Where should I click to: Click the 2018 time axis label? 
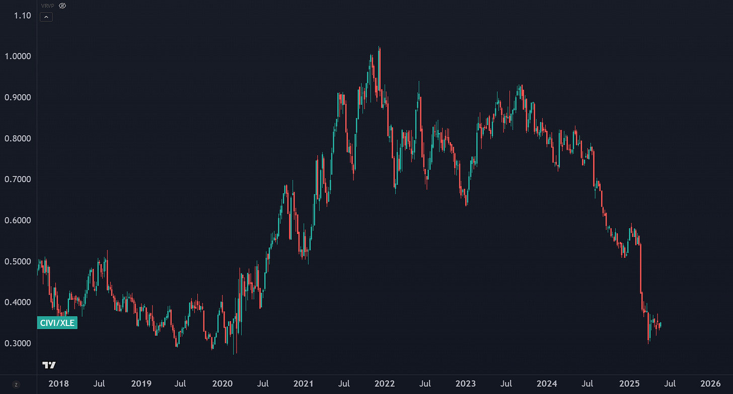58,384
